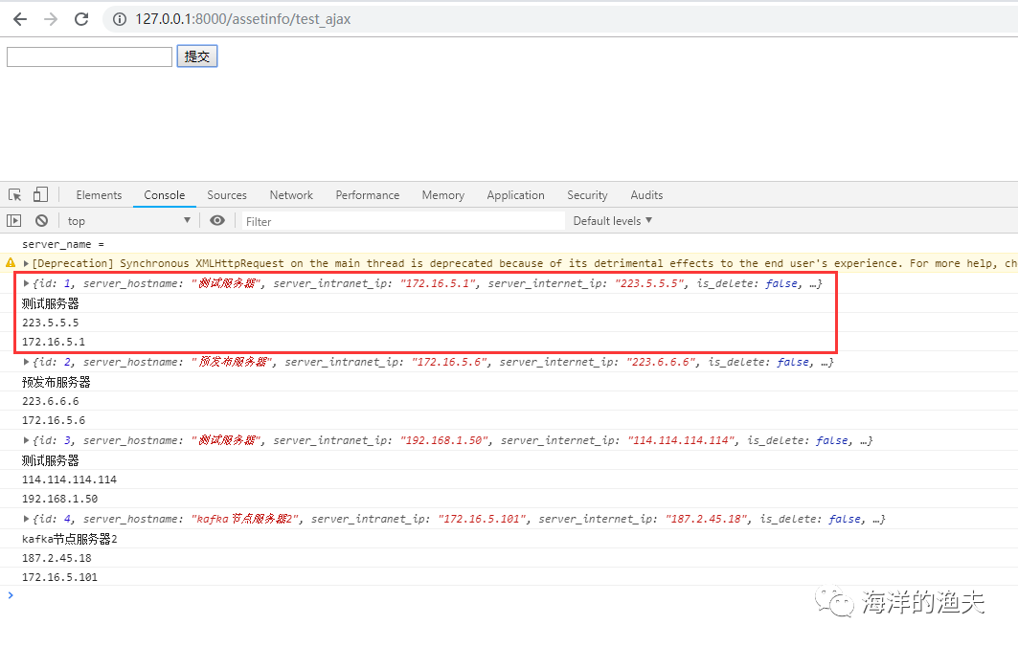
Task: Expand the logged object with id: 3
Action: (26, 440)
